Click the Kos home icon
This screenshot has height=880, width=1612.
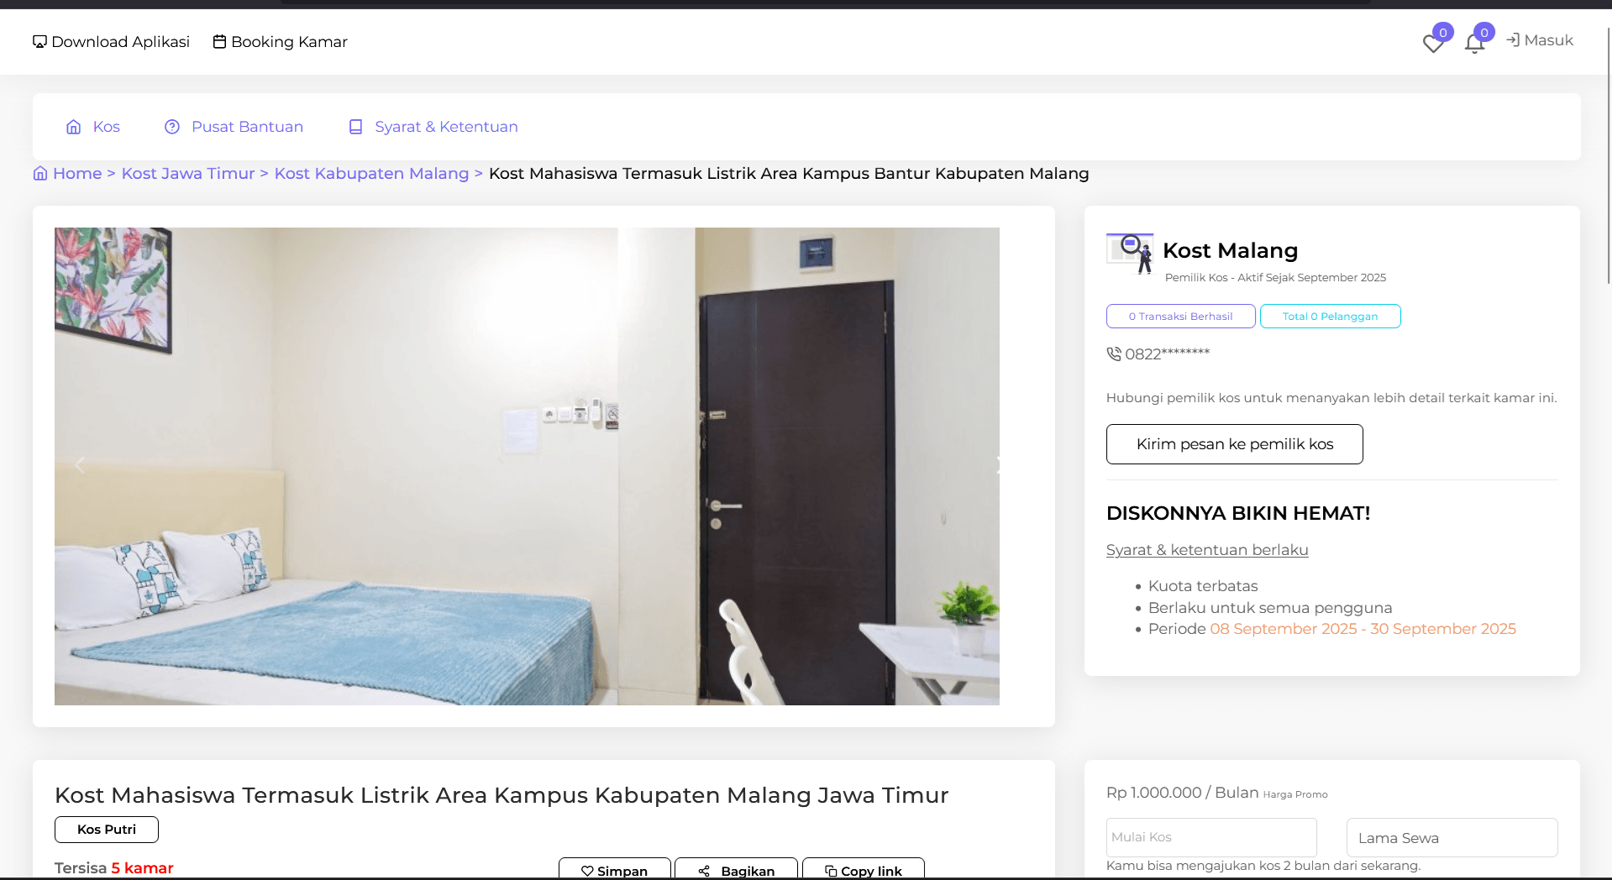point(74,127)
